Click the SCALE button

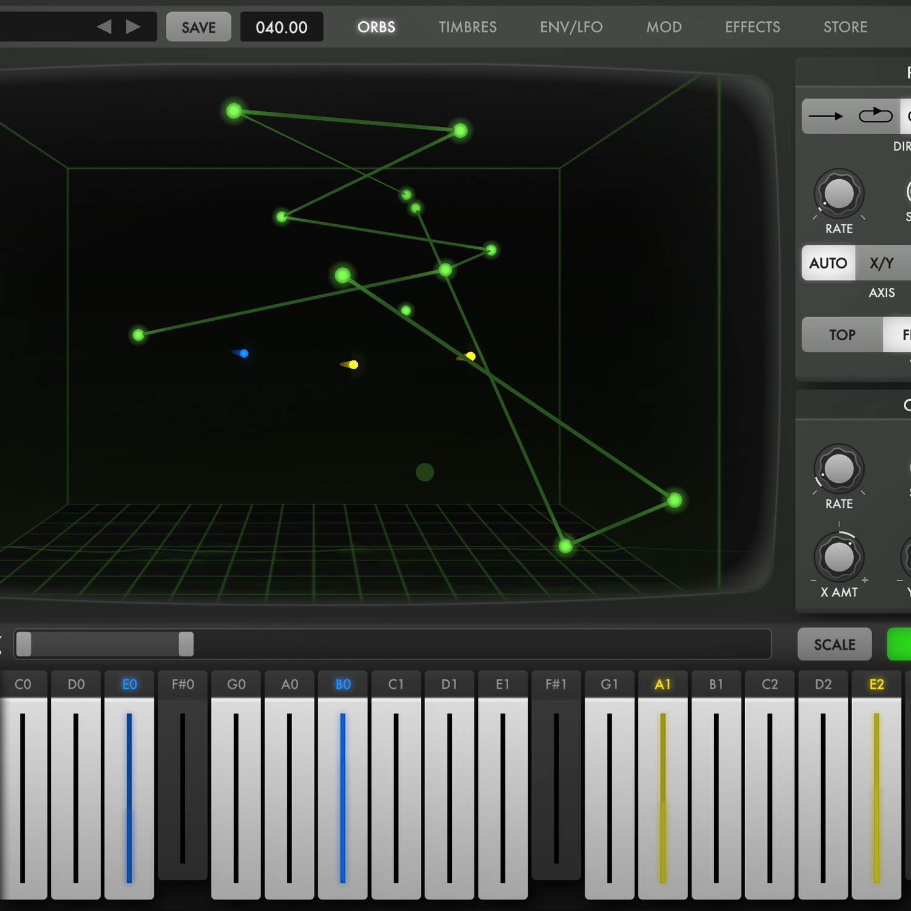click(x=834, y=644)
